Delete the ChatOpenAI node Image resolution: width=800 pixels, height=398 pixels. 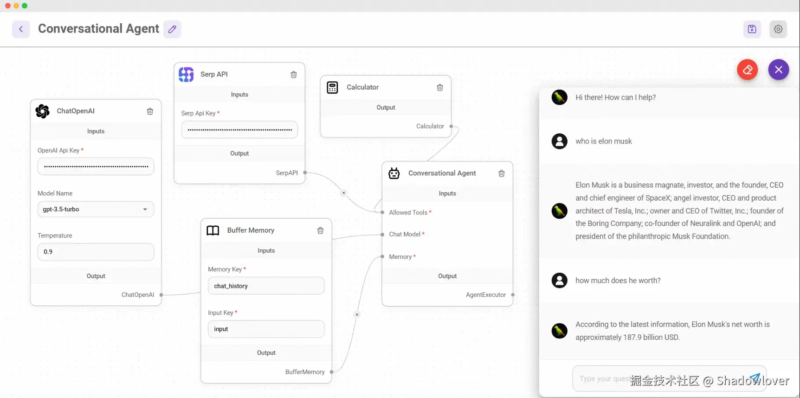[150, 111]
